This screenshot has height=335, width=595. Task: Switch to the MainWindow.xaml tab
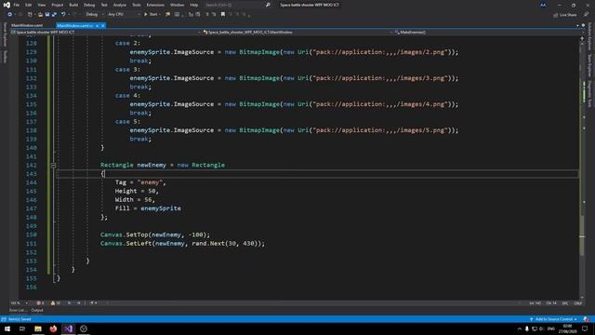(27, 25)
